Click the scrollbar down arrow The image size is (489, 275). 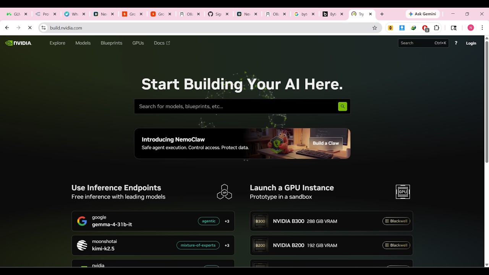486,265
